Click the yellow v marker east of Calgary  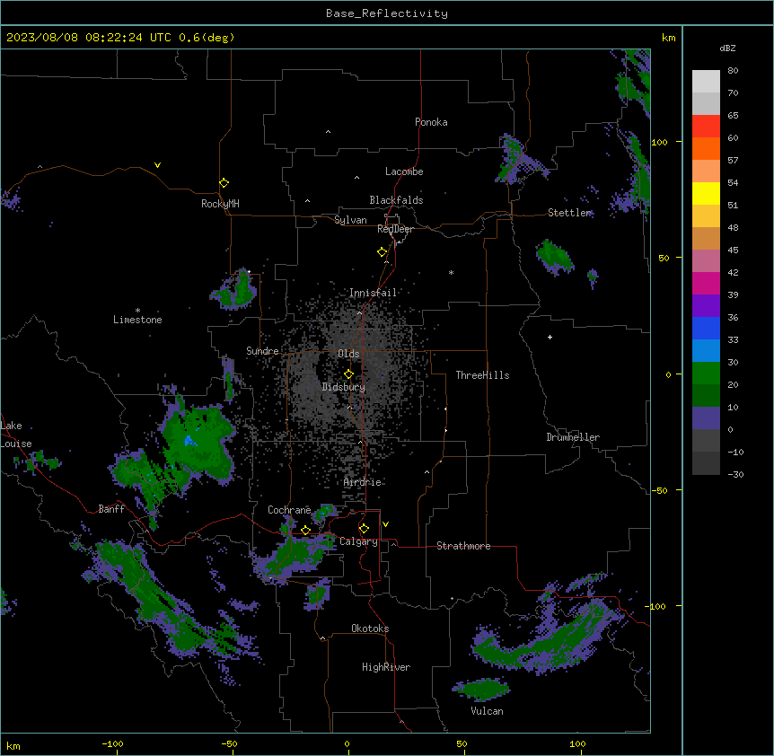coord(385,524)
